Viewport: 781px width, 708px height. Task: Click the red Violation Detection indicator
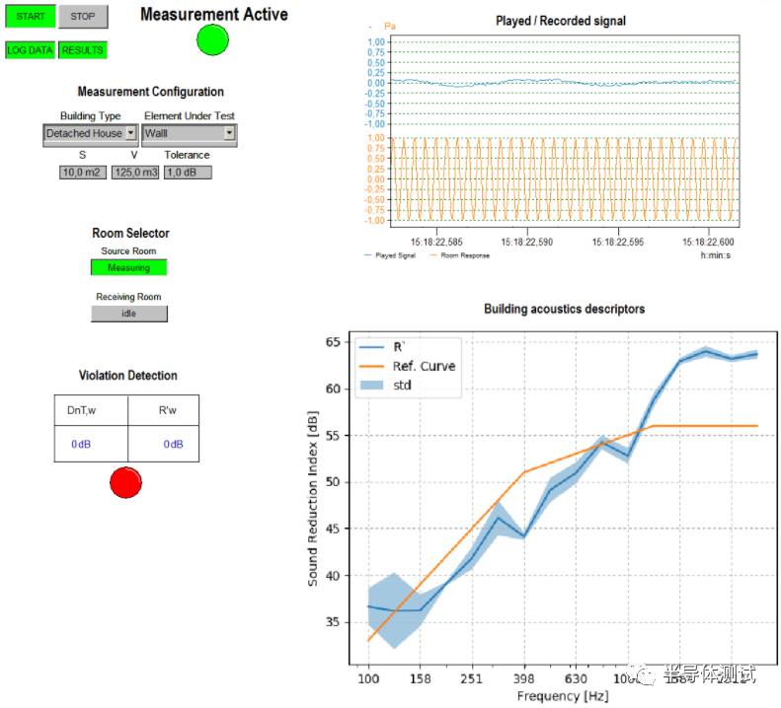[x=125, y=481]
